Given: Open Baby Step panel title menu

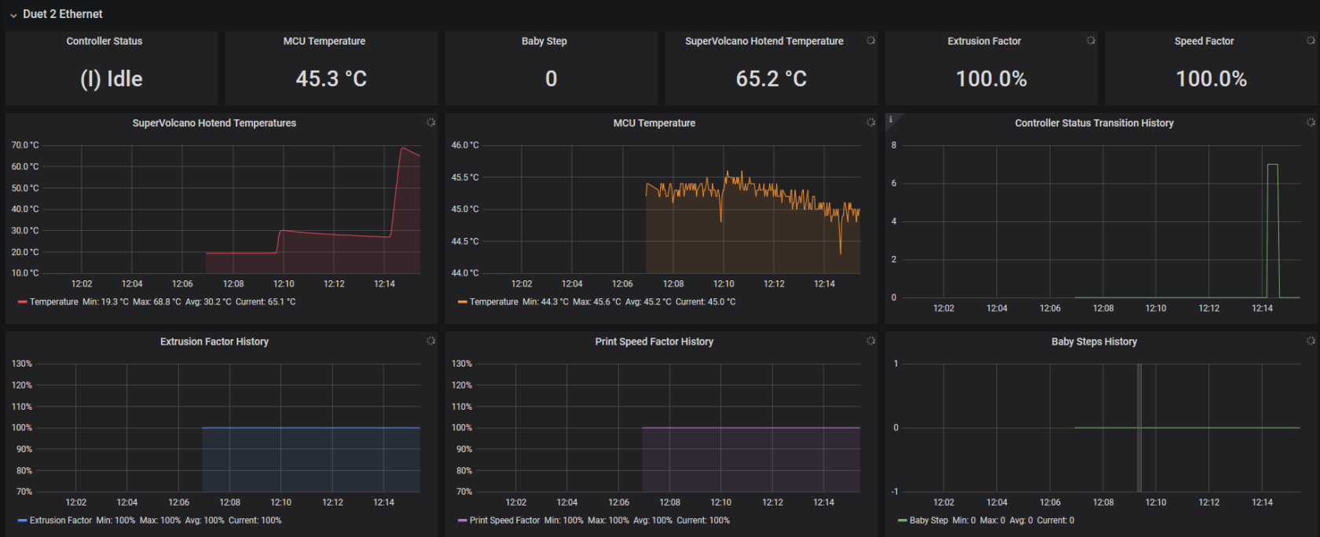Looking at the screenshot, I should [x=544, y=41].
